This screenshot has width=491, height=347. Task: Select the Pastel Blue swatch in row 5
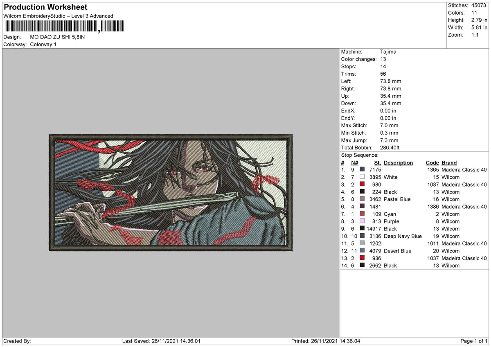(x=362, y=199)
